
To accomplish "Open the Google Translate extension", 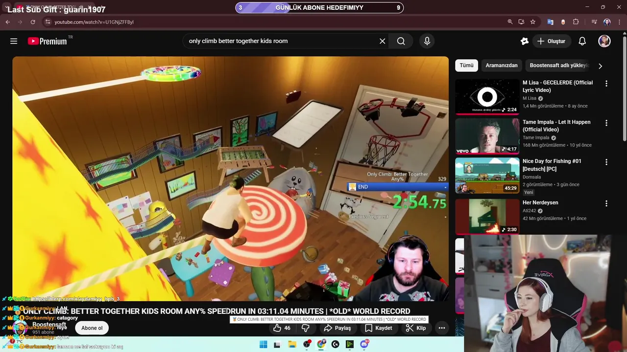I will 550,22.
